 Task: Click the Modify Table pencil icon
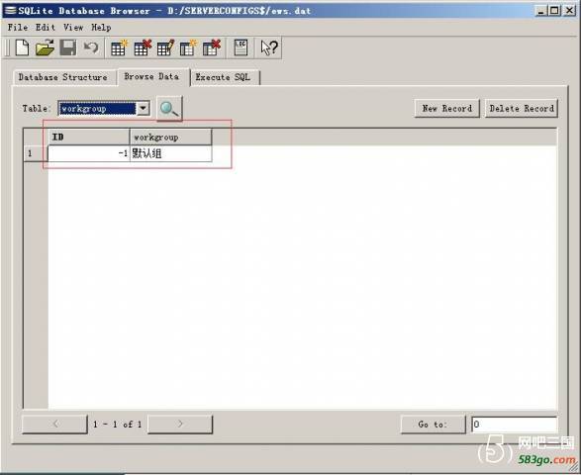(165, 47)
